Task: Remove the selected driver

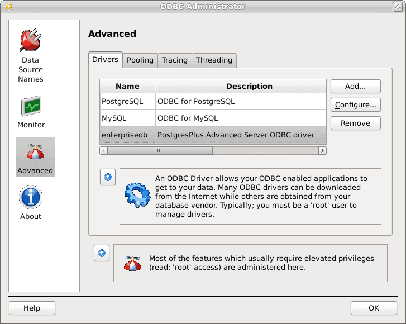Action: (355, 123)
